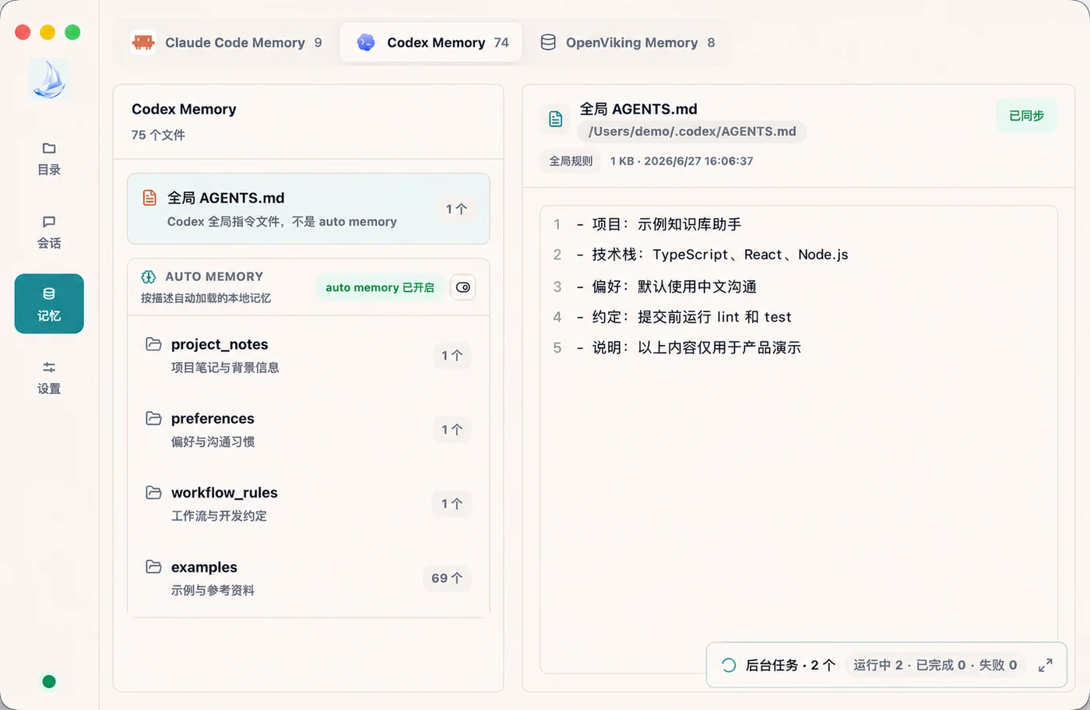Click the Codex Memory panel heading
1090x710 pixels.
point(184,109)
